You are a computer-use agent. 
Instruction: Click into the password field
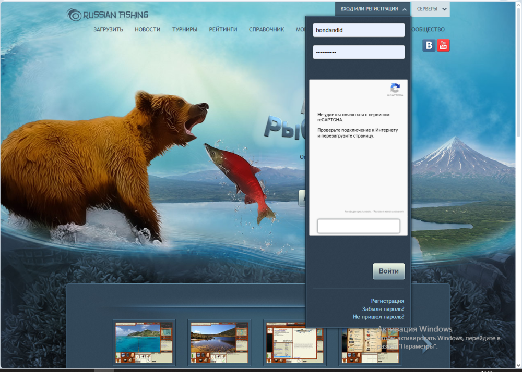[x=359, y=52]
